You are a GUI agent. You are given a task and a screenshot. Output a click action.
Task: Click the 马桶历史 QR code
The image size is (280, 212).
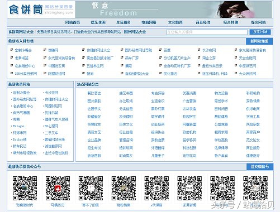[x=58, y=188]
